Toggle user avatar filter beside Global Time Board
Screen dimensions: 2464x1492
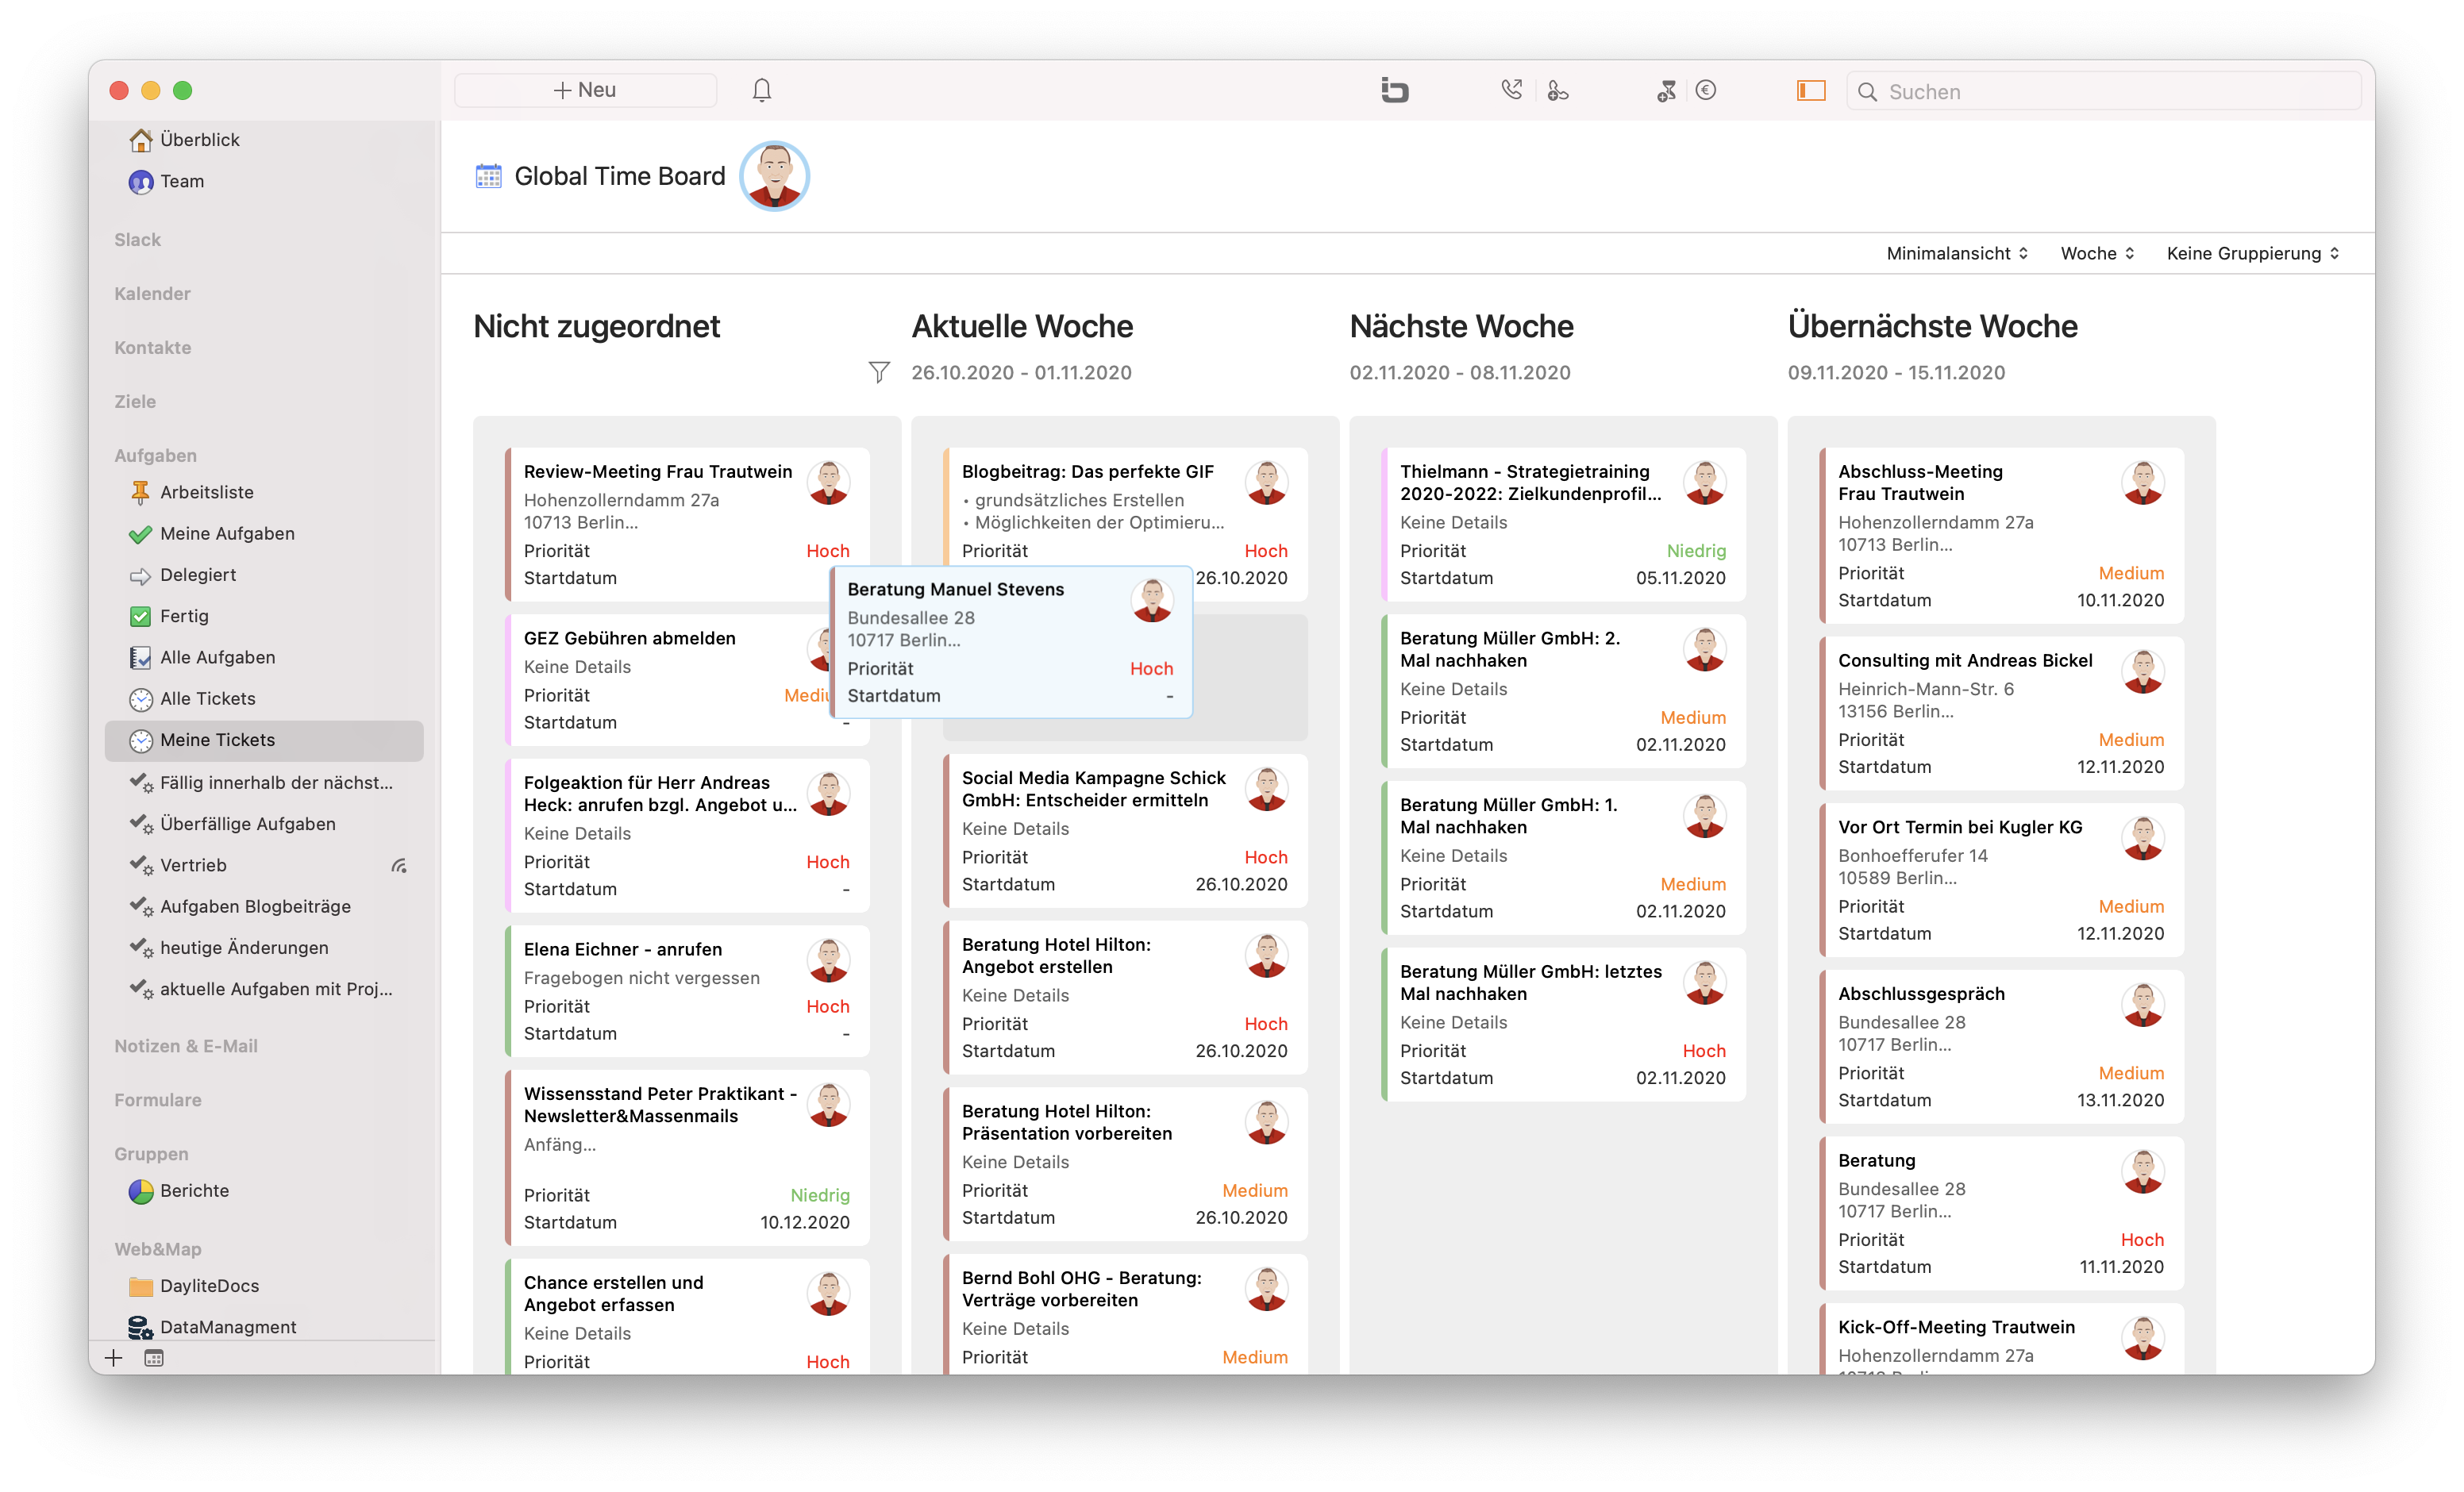pyautogui.click(x=774, y=176)
